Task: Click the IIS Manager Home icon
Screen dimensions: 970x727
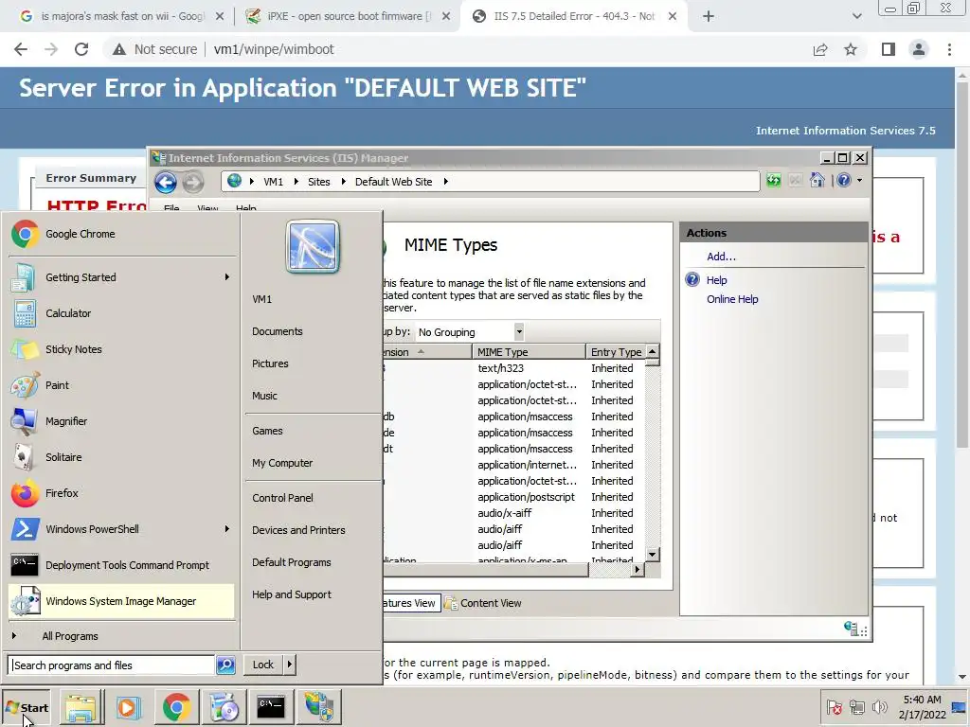Action: [817, 180]
